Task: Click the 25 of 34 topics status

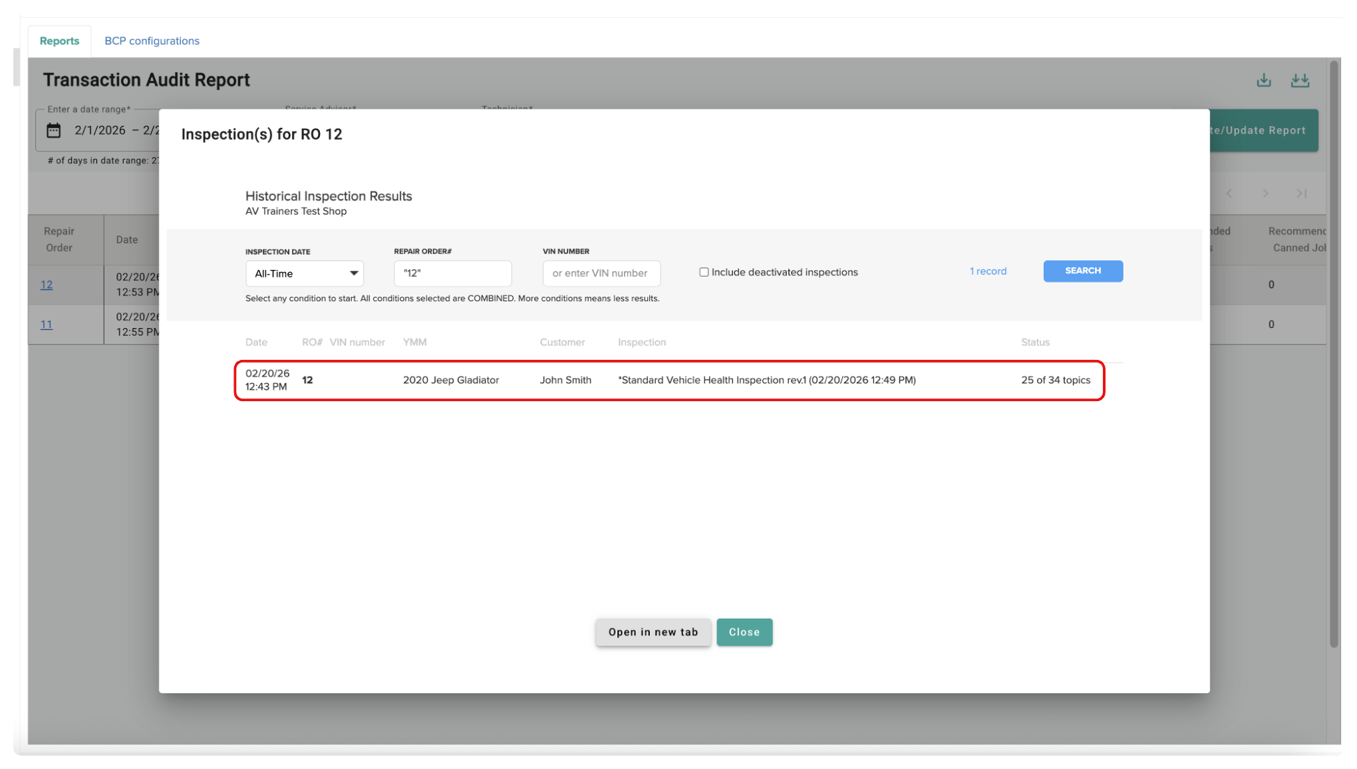Action: point(1056,380)
